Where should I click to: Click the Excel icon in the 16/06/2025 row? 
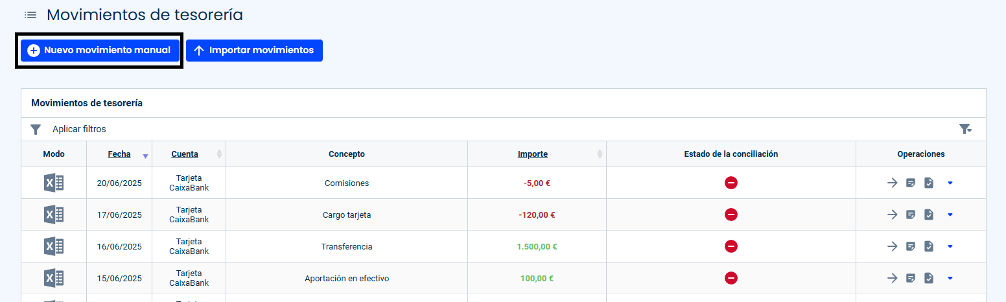[x=54, y=246]
